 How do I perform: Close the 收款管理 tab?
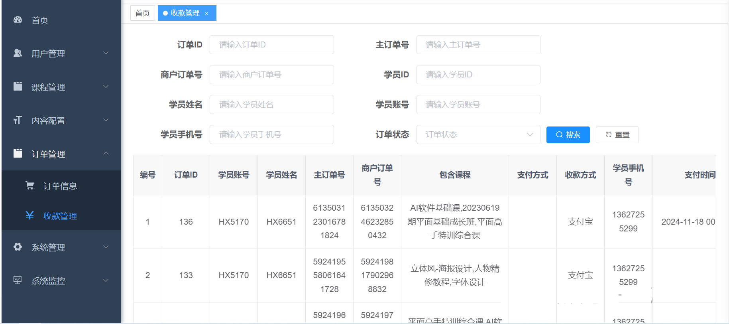(x=206, y=14)
